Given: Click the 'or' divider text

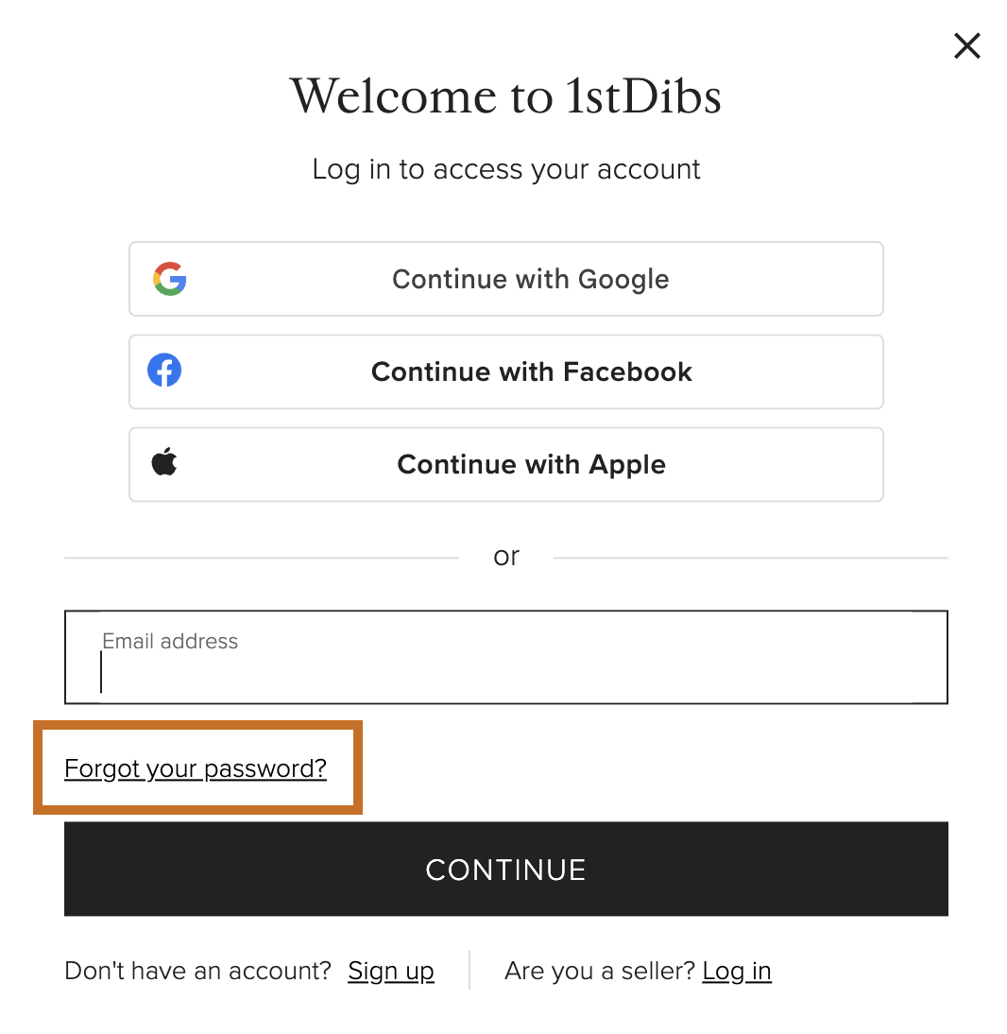Looking at the screenshot, I should (506, 558).
